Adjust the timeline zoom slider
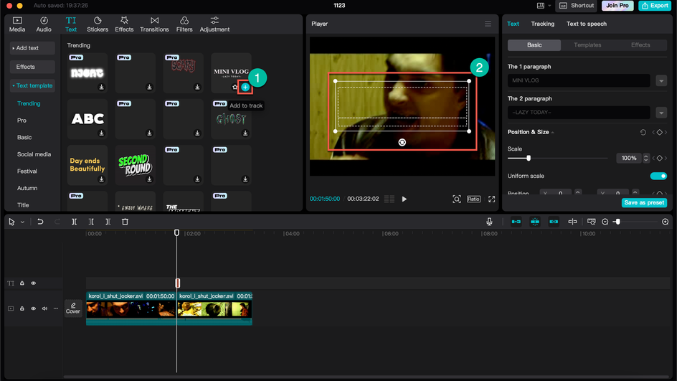Screen dimensions: 677x381 [x=618, y=222]
